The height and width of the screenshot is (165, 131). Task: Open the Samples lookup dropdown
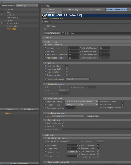[x=81, y=105]
